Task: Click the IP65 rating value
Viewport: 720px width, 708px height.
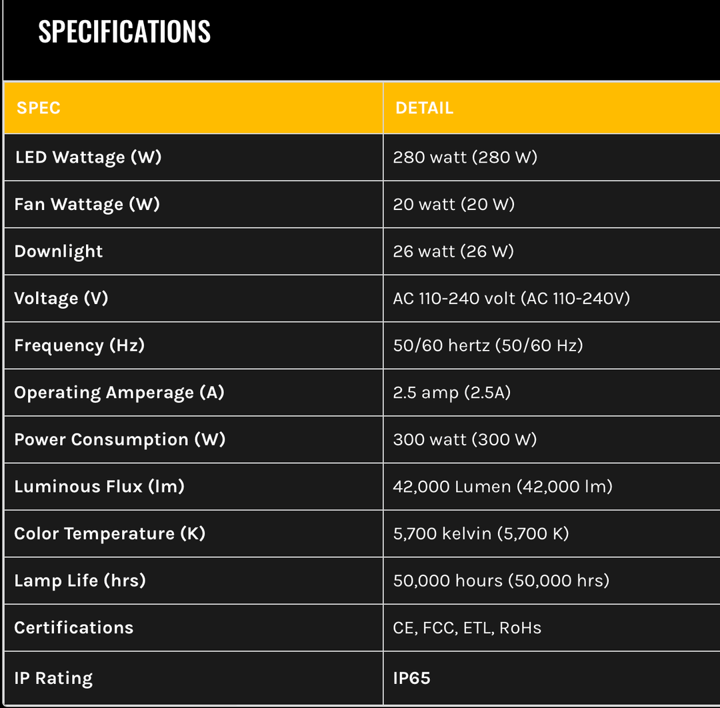Action: tap(412, 678)
